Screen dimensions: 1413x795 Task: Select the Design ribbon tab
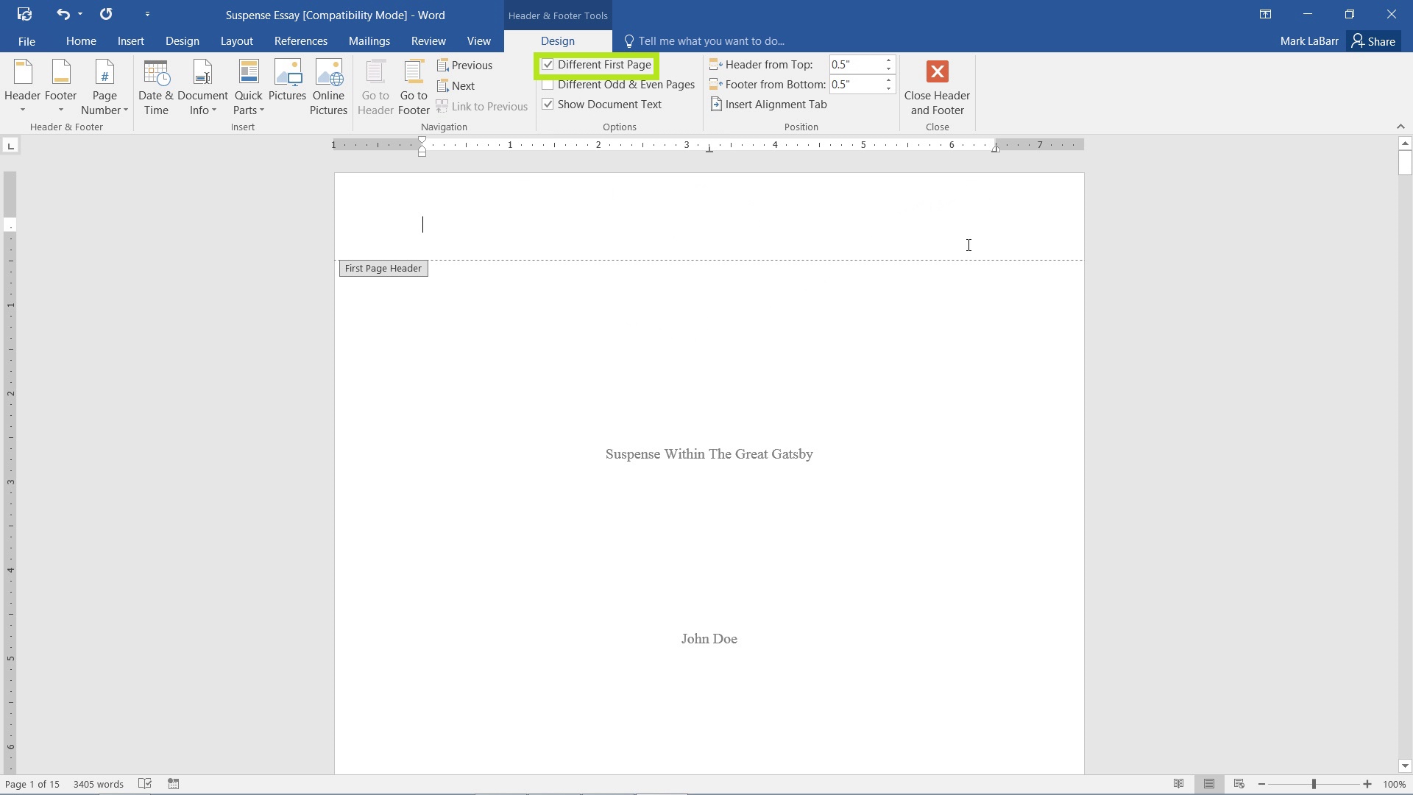pos(558,40)
